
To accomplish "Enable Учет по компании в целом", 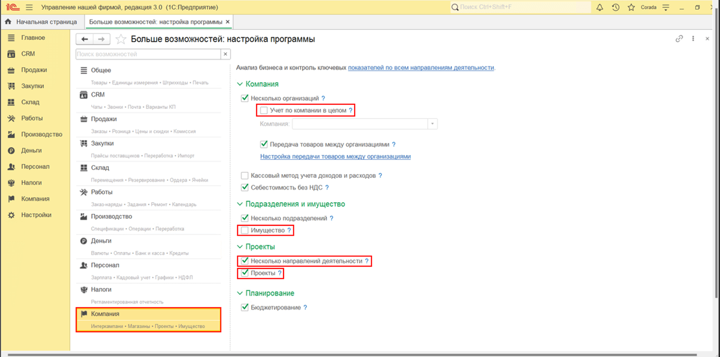I will coord(264,110).
